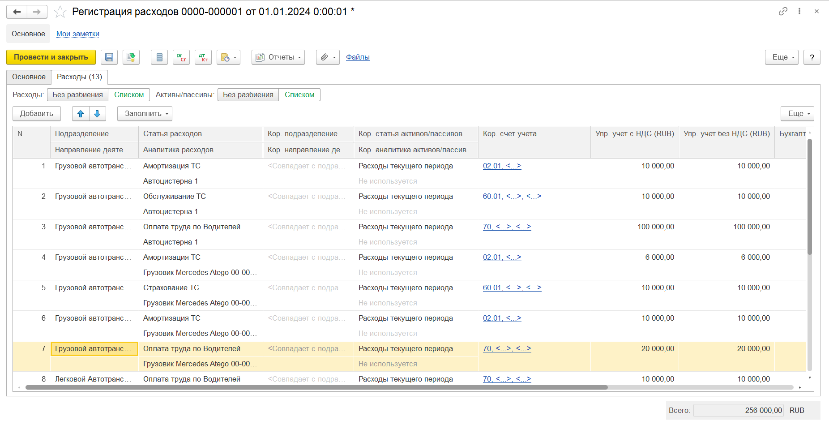The width and height of the screenshot is (829, 425).
Task: Set Расходы mode to Списком
Action: click(x=129, y=95)
